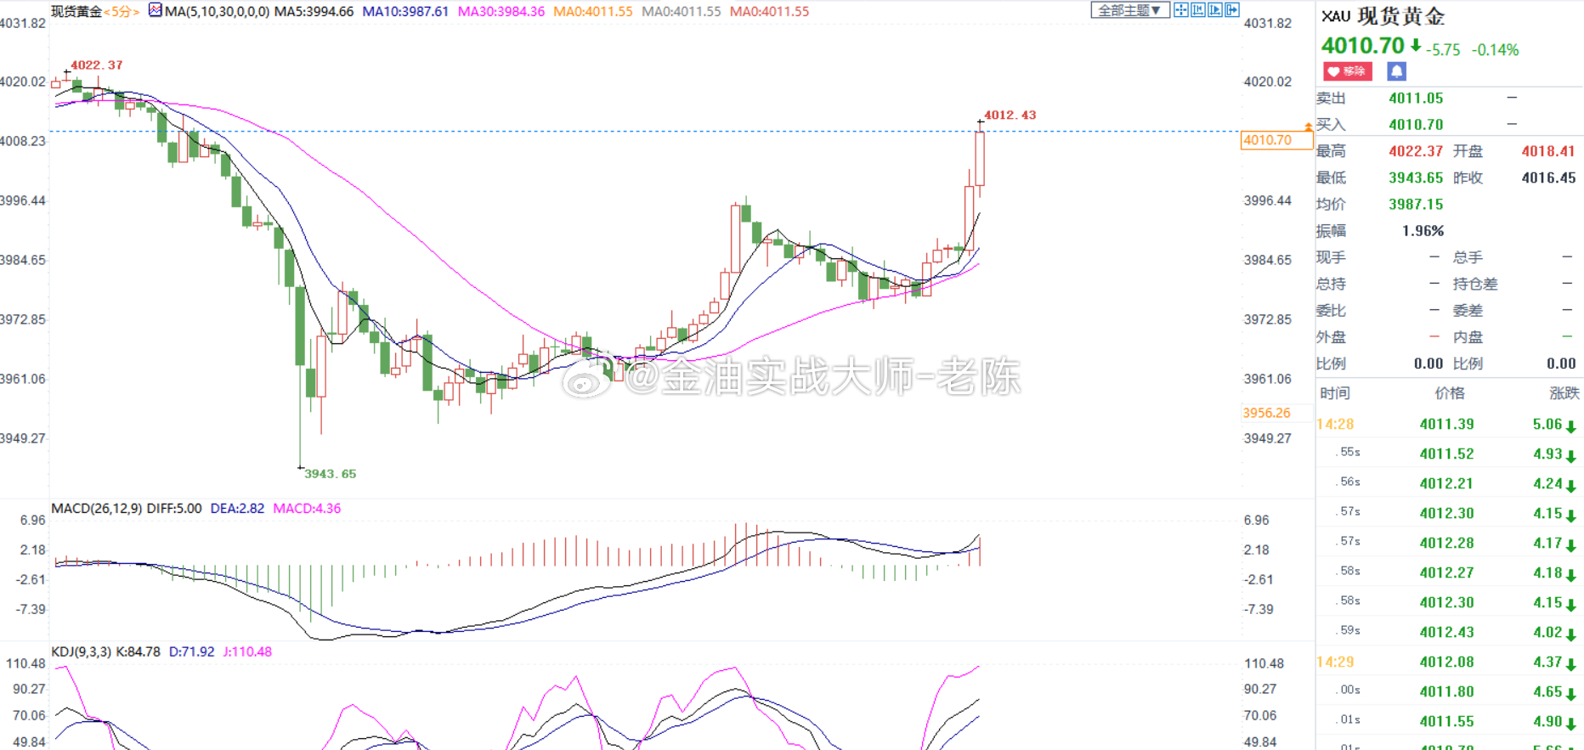This screenshot has width=1584, height=750.
Task: Click the chart export arrow icon
Action: coord(1232,10)
